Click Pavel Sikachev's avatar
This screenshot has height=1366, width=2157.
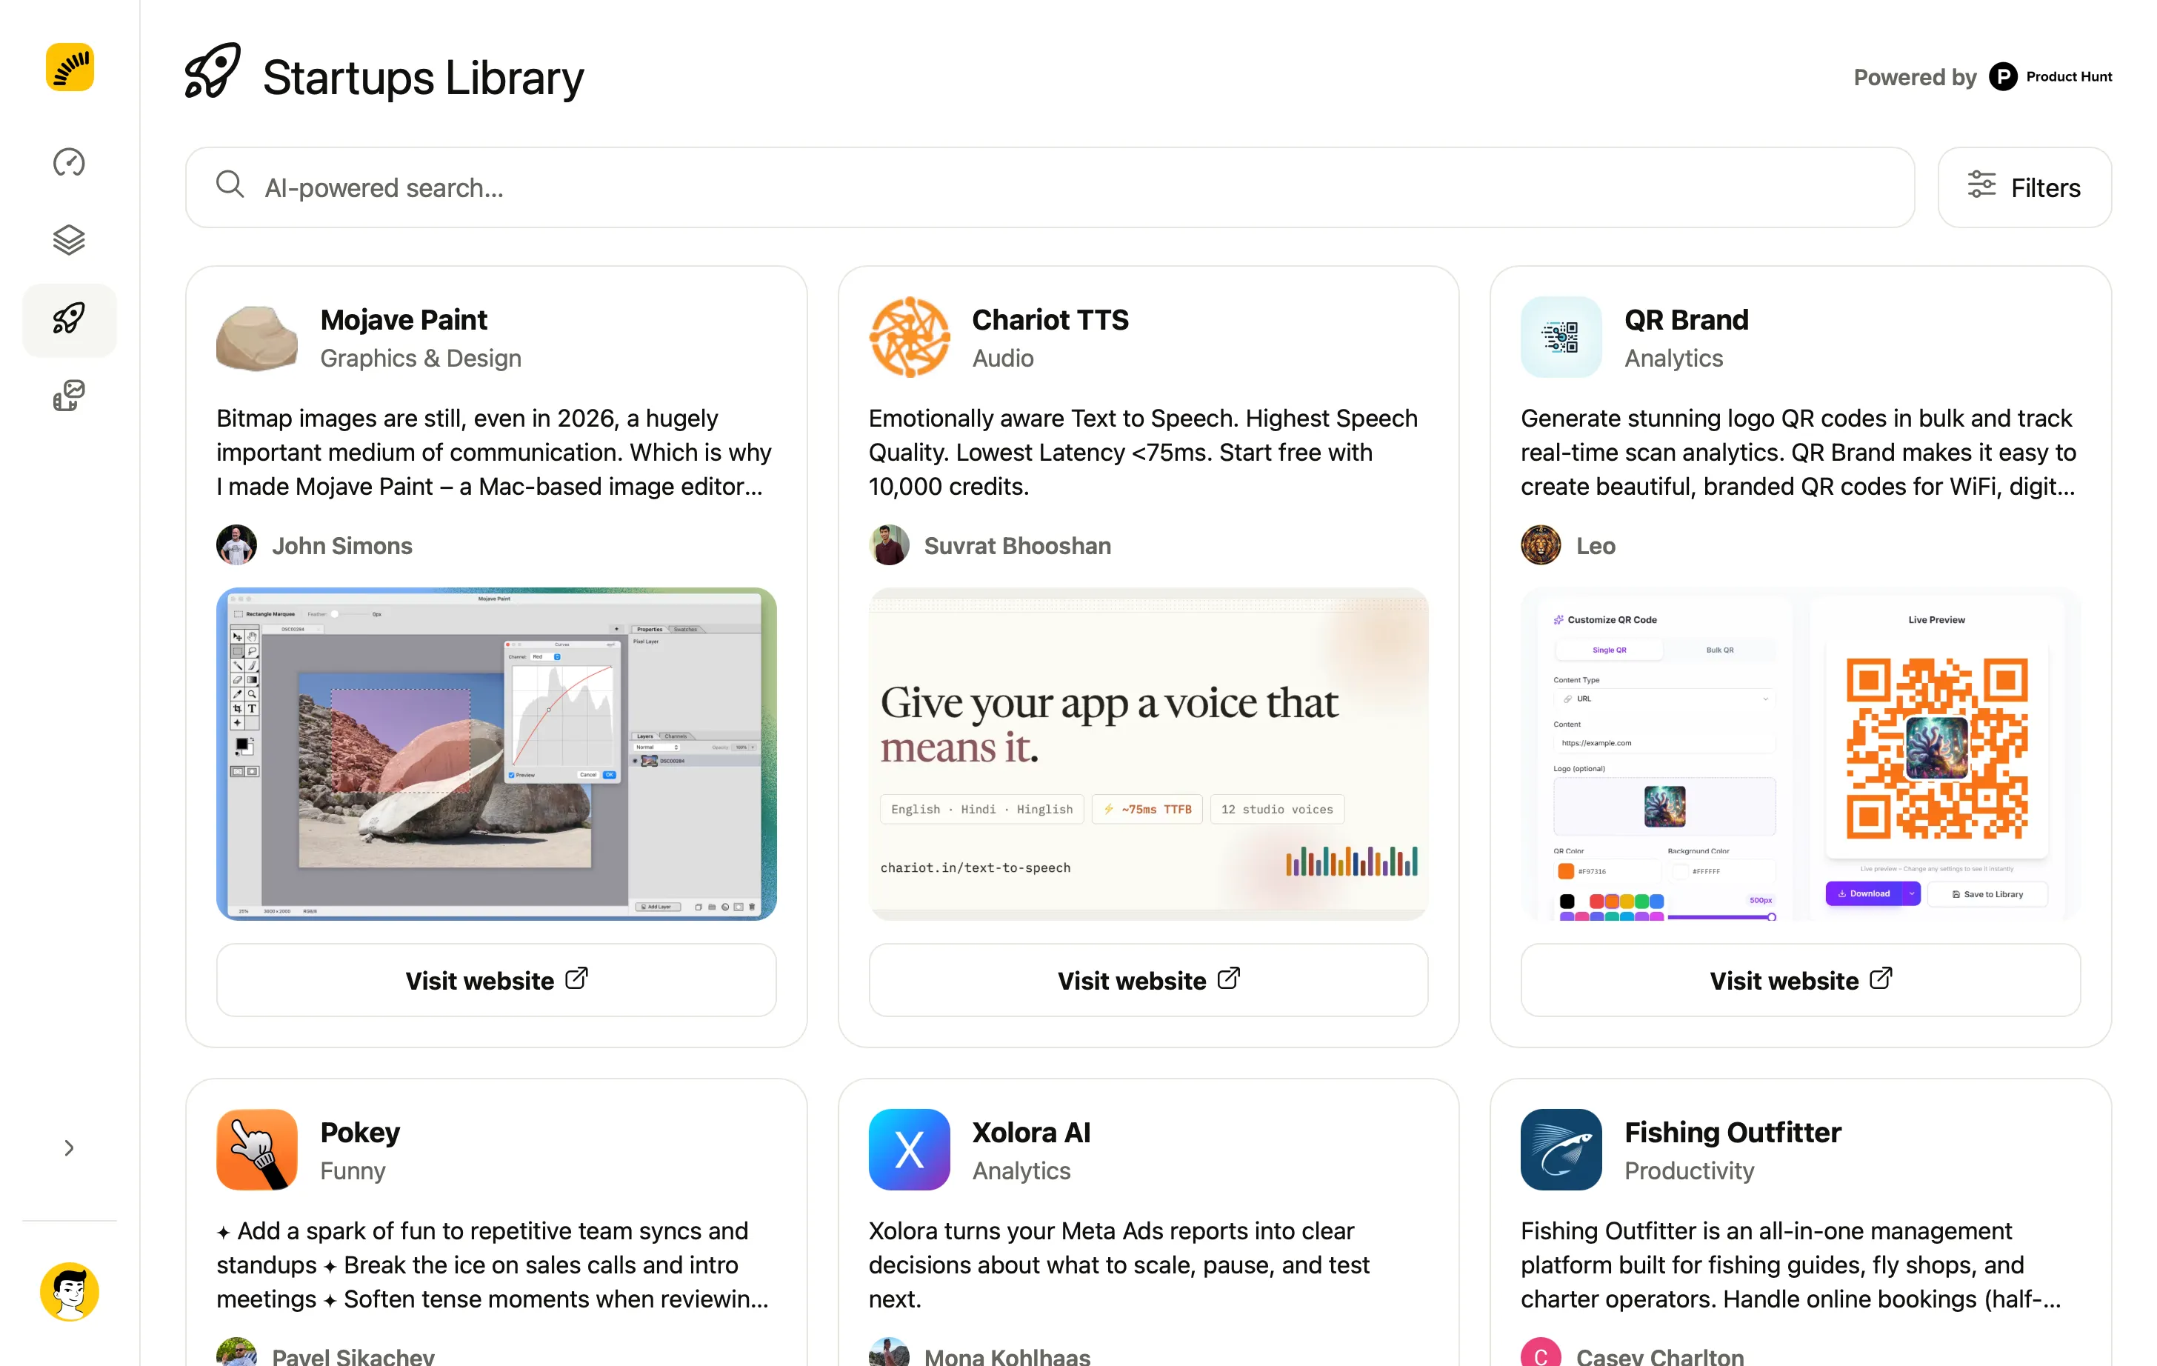(x=236, y=1352)
